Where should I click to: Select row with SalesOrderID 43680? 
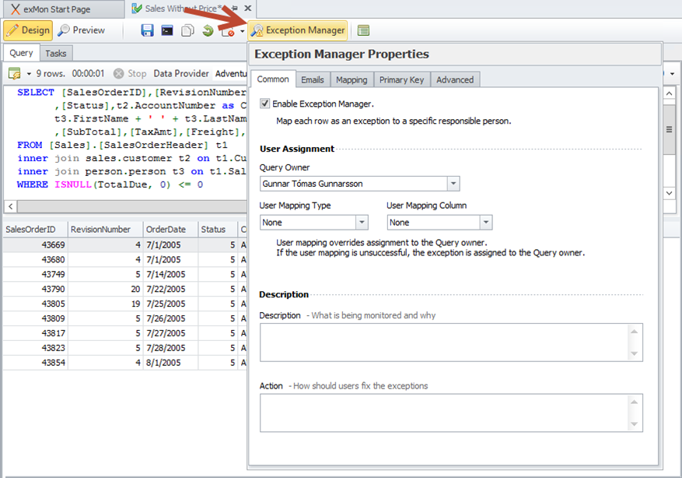point(125,259)
